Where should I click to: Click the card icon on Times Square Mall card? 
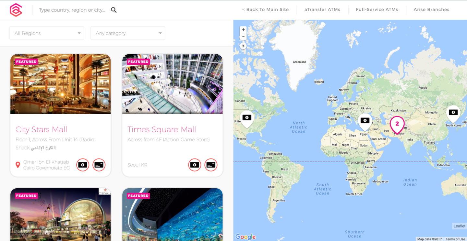[211, 165]
